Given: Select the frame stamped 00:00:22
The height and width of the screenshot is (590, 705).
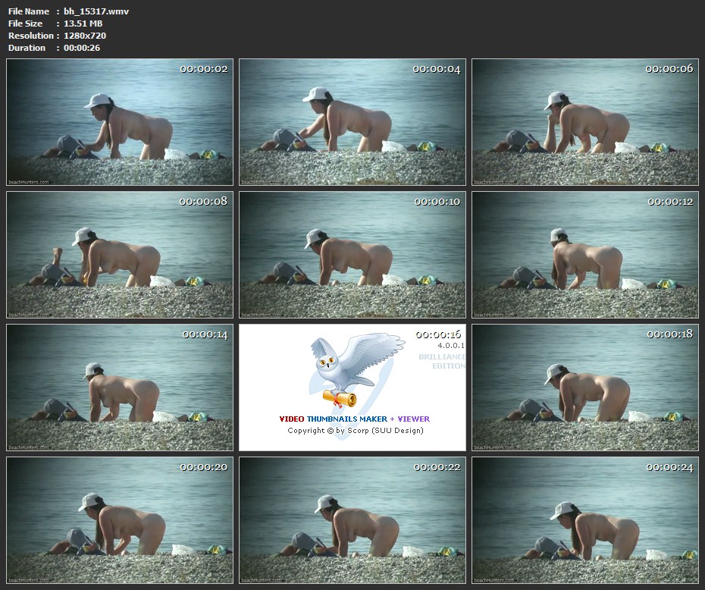Looking at the screenshot, I should tap(352, 519).
